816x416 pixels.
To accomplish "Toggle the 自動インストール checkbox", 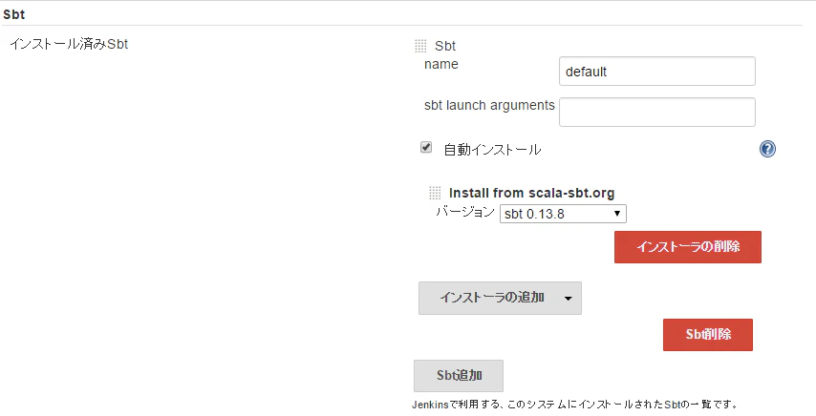I will click(426, 148).
